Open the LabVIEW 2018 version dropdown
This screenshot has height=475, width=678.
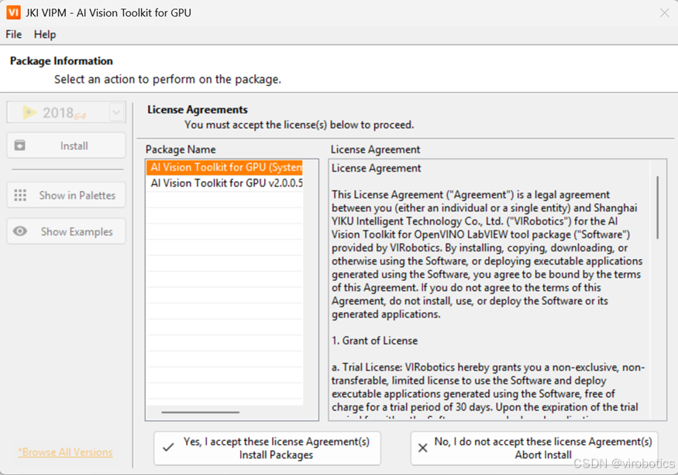coord(116,113)
